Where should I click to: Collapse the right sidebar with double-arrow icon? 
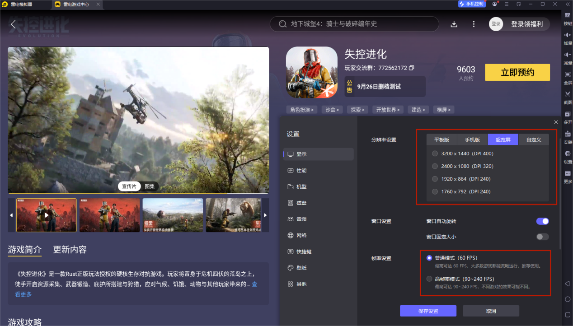[x=568, y=4]
